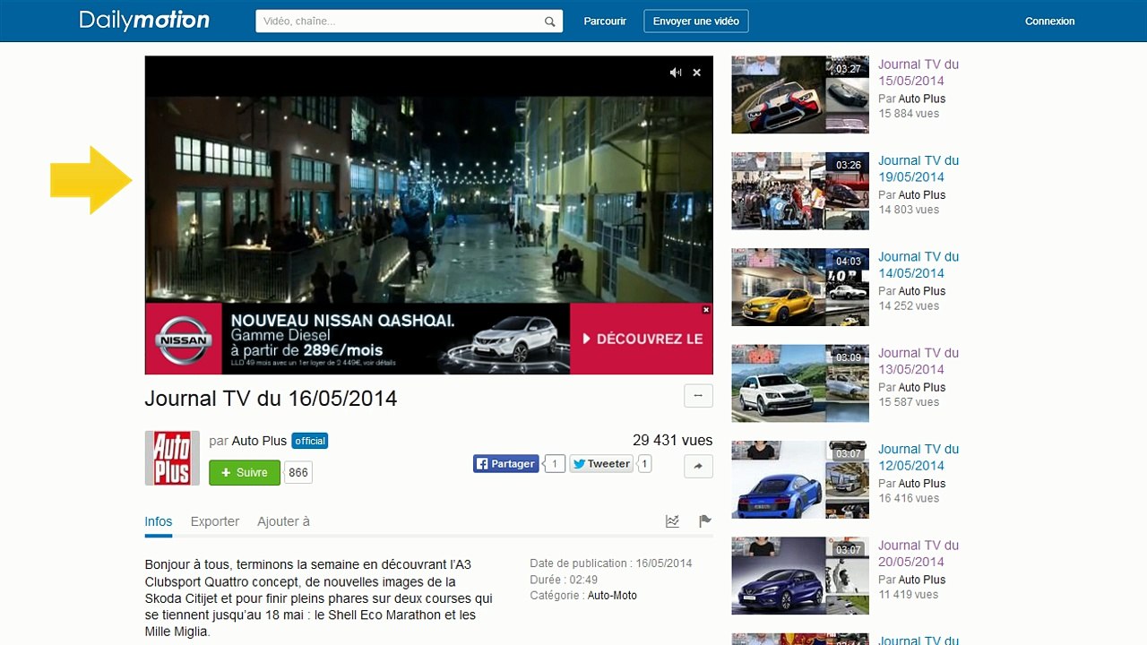This screenshot has width=1147, height=645.
Task: Click the Connexion link
Action: [x=1049, y=21]
